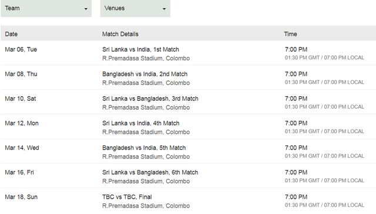Click 7:00 PM time for Mar 08 match
The width and height of the screenshot is (376, 214).
click(x=296, y=74)
